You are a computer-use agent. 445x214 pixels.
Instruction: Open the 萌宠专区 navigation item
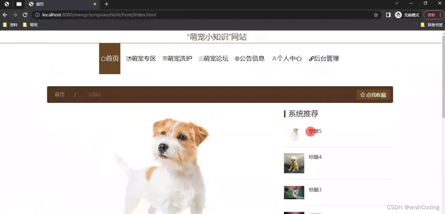click(x=141, y=59)
